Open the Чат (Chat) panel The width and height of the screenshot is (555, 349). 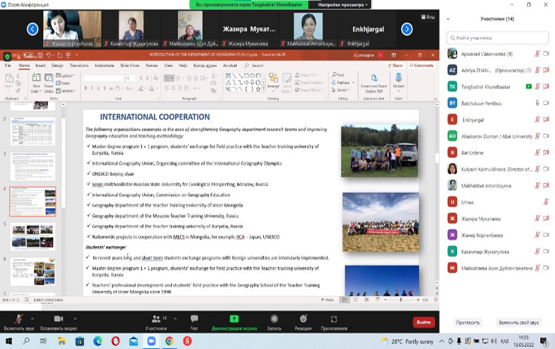[x=194, y=322]
